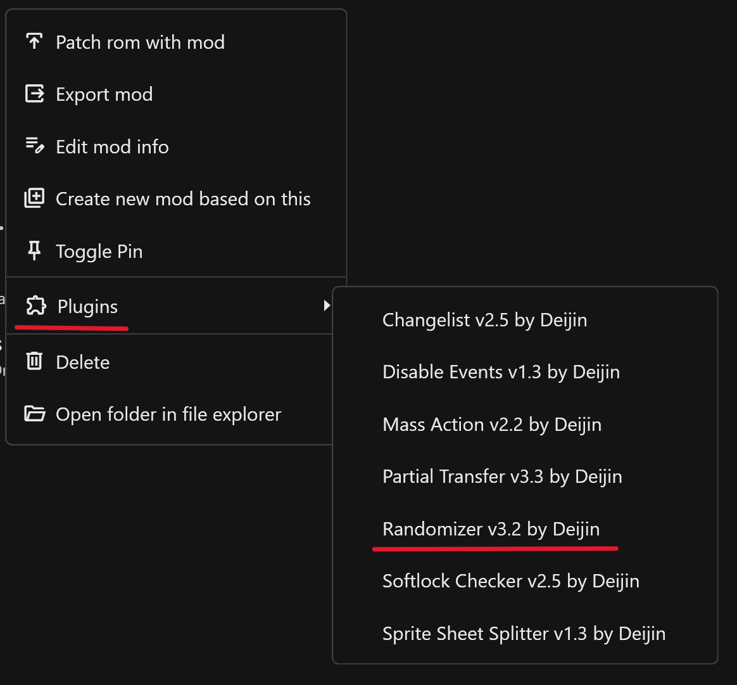Select Create new mod based on this
737x685 pixels.
pyautogui.click(x=183, y=199)
